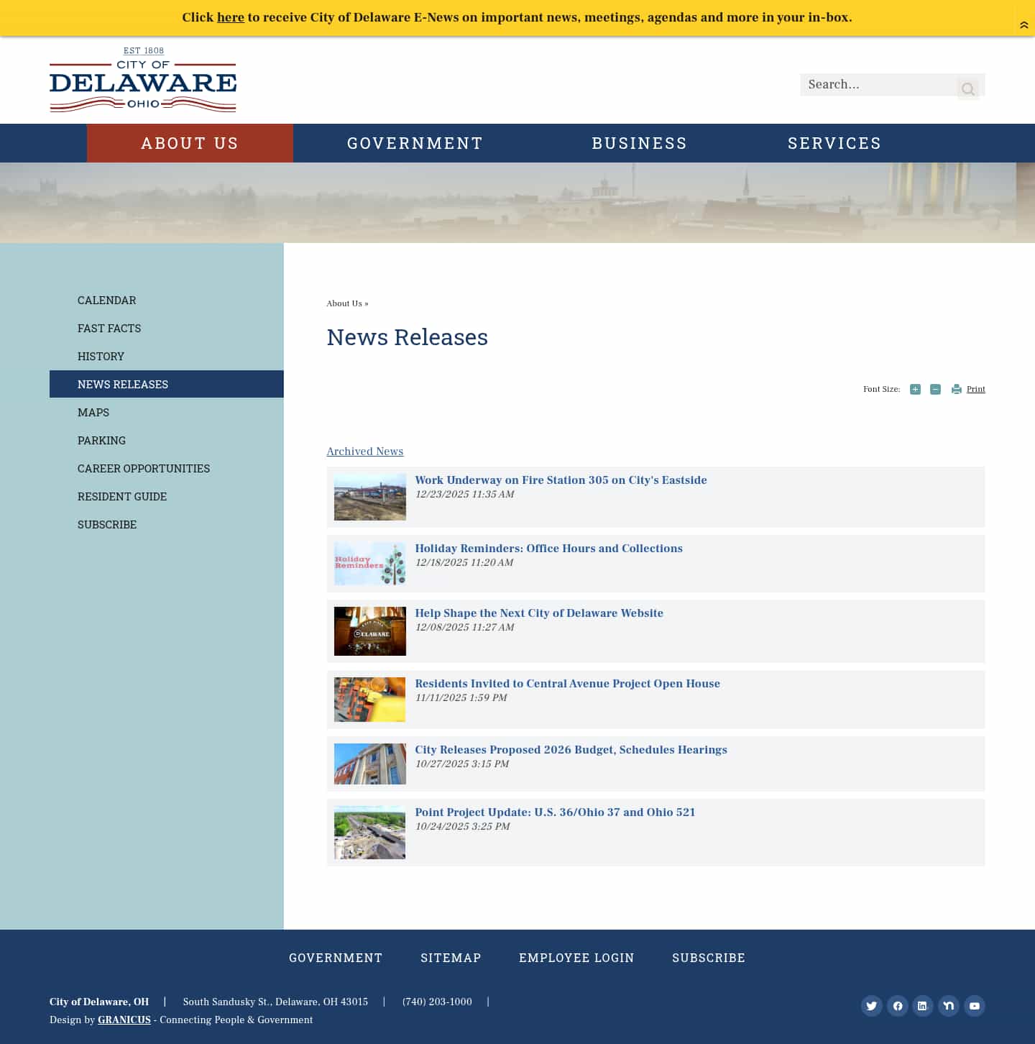Collapse the yellow E-News banner with the chevrons
Viewport: 1035px width, 1044px height.
coord(1023,24)
